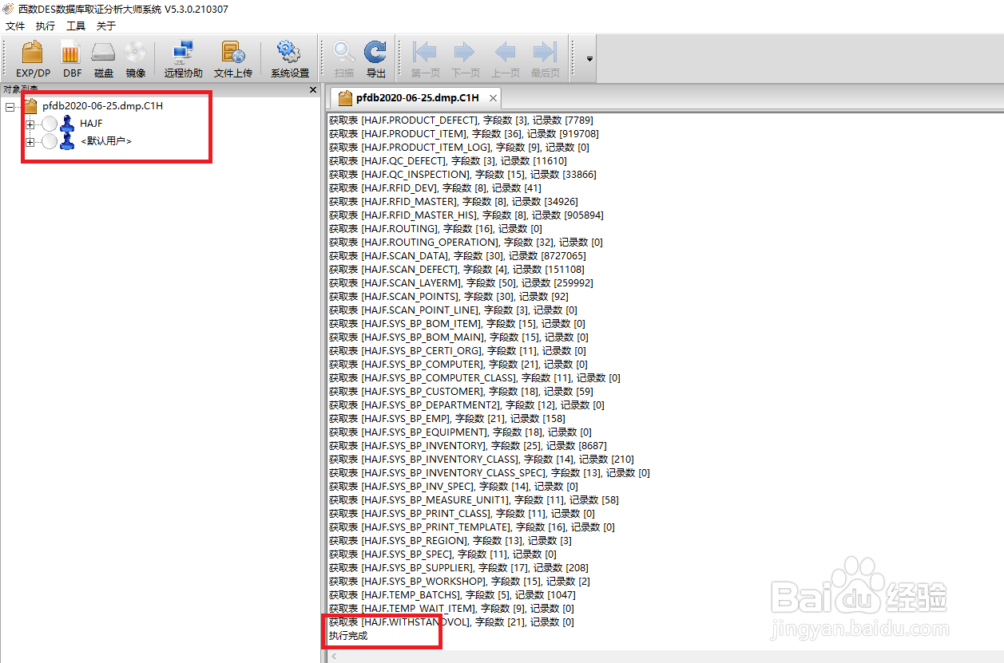Screen dimensions: 1004x663
Task: Click the log line HAJF.RFID_MASTER, 记录数 [34926]
Action: click(454, 201)
